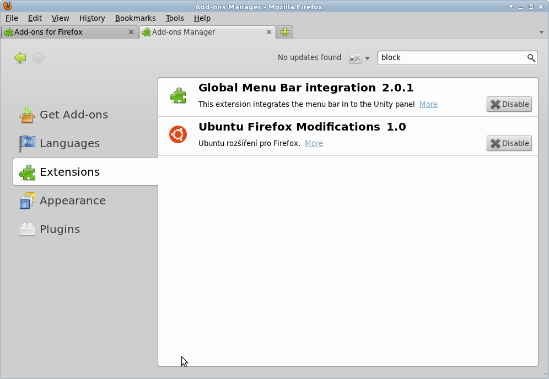Open the Help menu
The height and width of the screenshot is (379, 549).
tap(202, 18)
